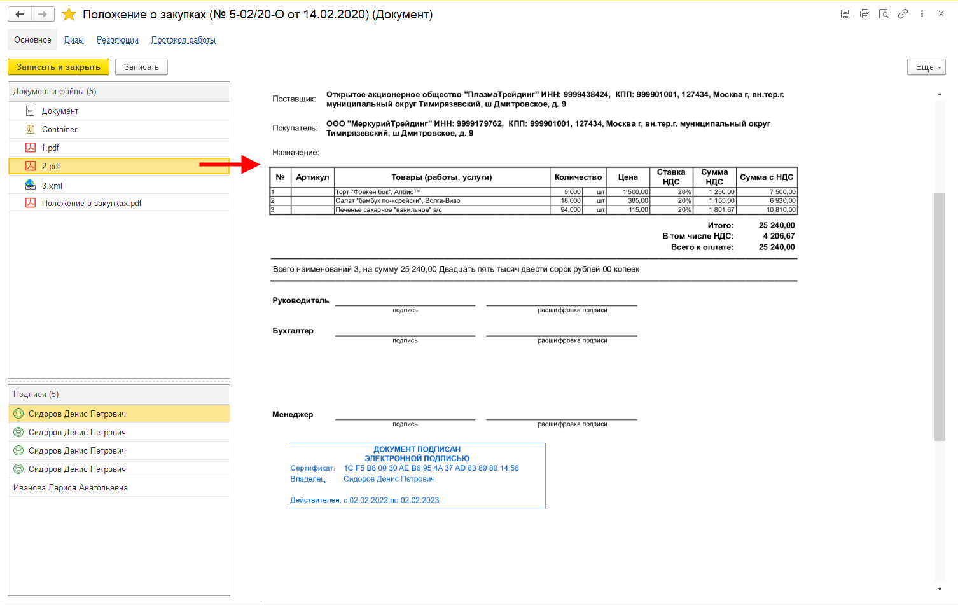The image size is (958, 605).
Task: Click ДОКУМЕНТ ПОДПИСАН stamp title
Action: 417,449
